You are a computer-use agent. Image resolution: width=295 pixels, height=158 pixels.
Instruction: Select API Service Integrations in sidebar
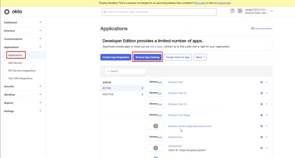coord(22,71)
